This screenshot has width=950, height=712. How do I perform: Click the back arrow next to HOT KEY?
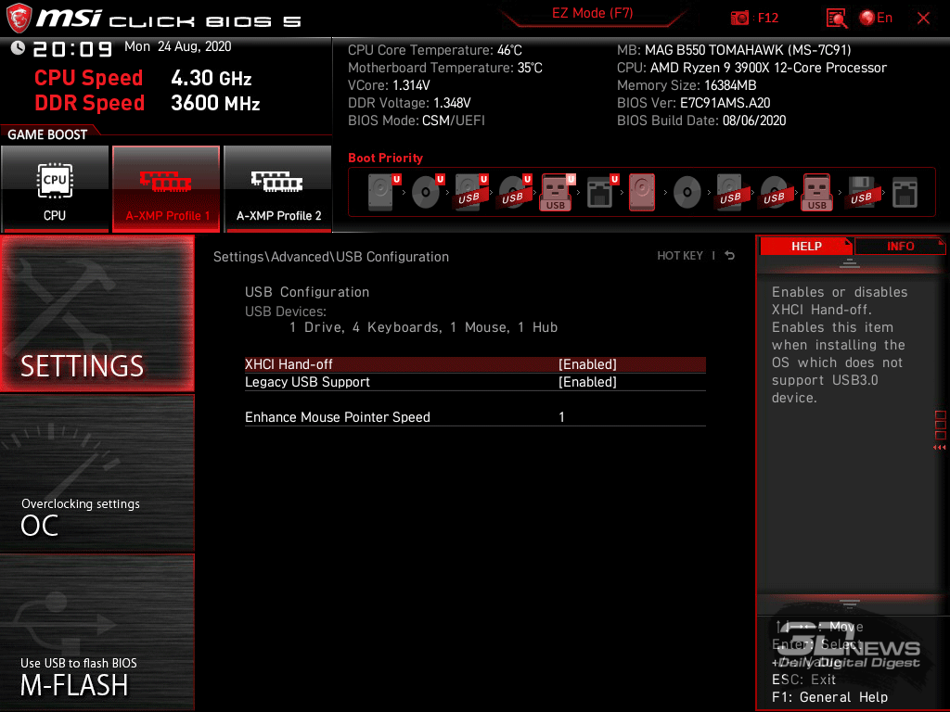pyautogui.click(x=730, y=256)
